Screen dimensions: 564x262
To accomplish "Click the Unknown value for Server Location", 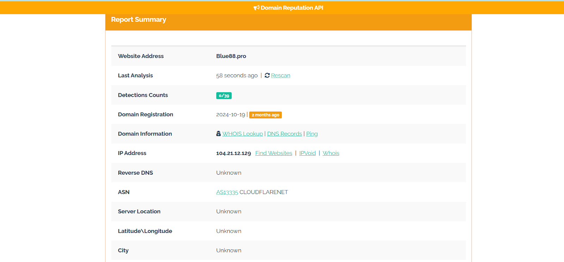I will pos(229,212).
